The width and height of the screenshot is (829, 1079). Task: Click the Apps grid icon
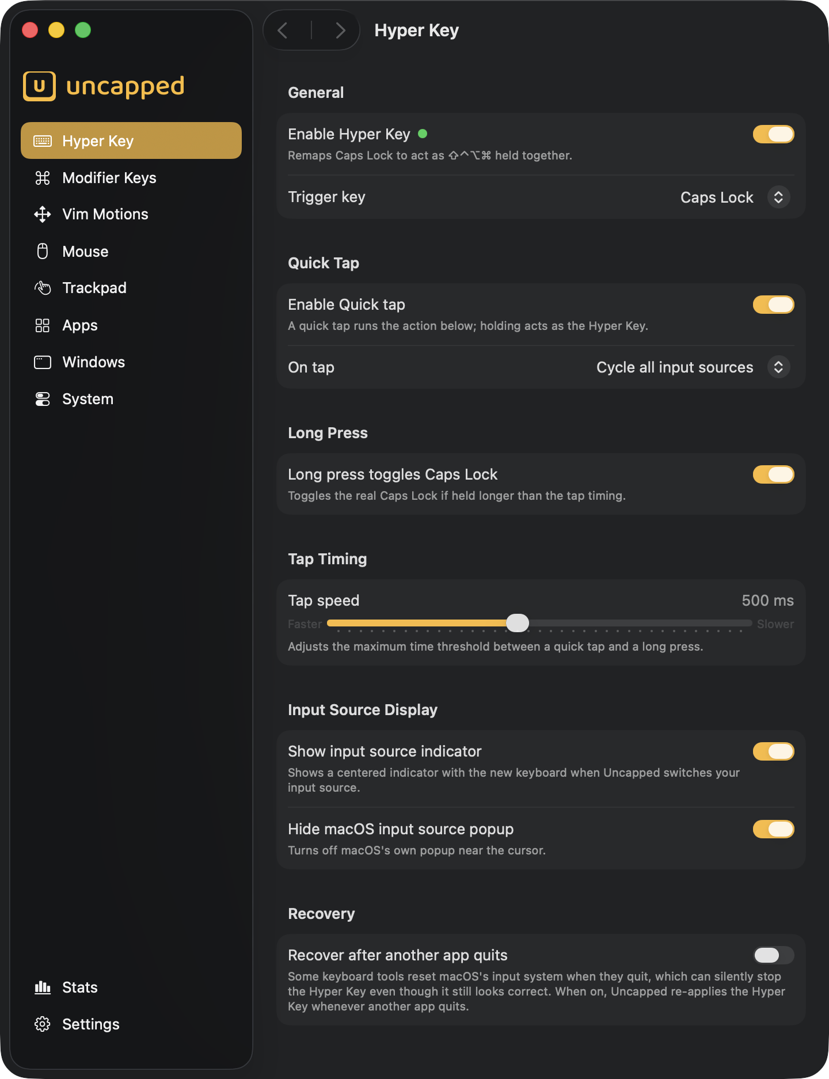click(x=43, y=325)
